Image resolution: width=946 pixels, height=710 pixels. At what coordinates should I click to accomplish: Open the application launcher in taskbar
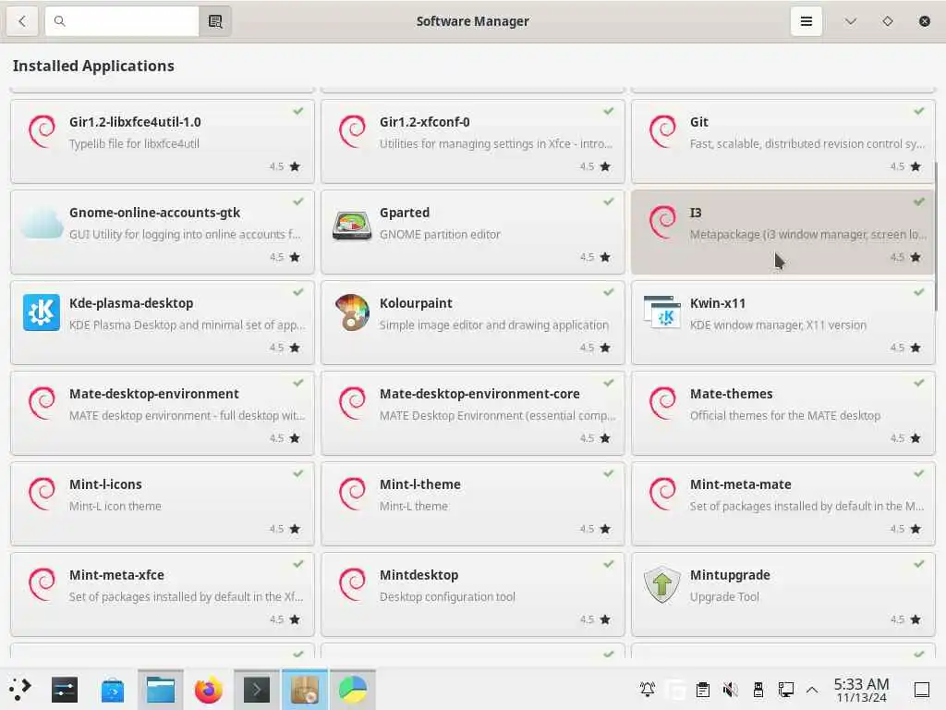click(x=20, y=690)
